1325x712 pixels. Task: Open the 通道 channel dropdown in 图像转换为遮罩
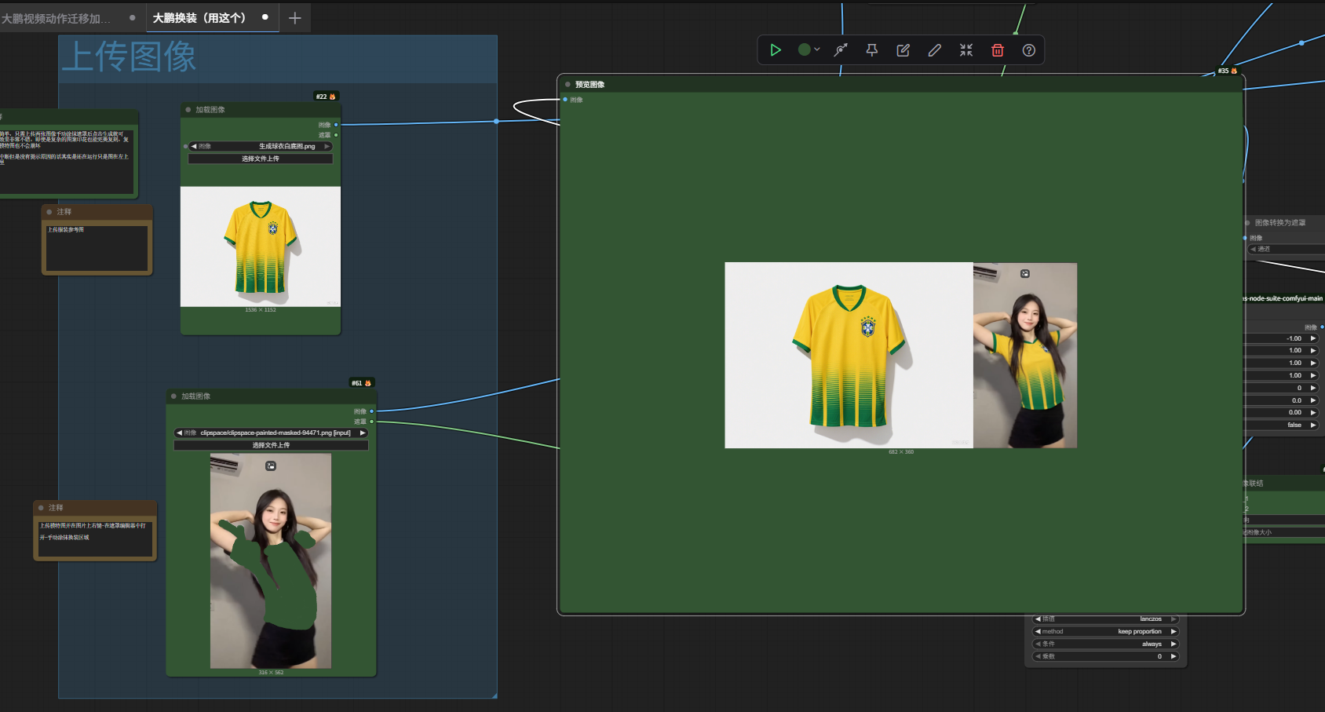click(x=1287, y=249)
